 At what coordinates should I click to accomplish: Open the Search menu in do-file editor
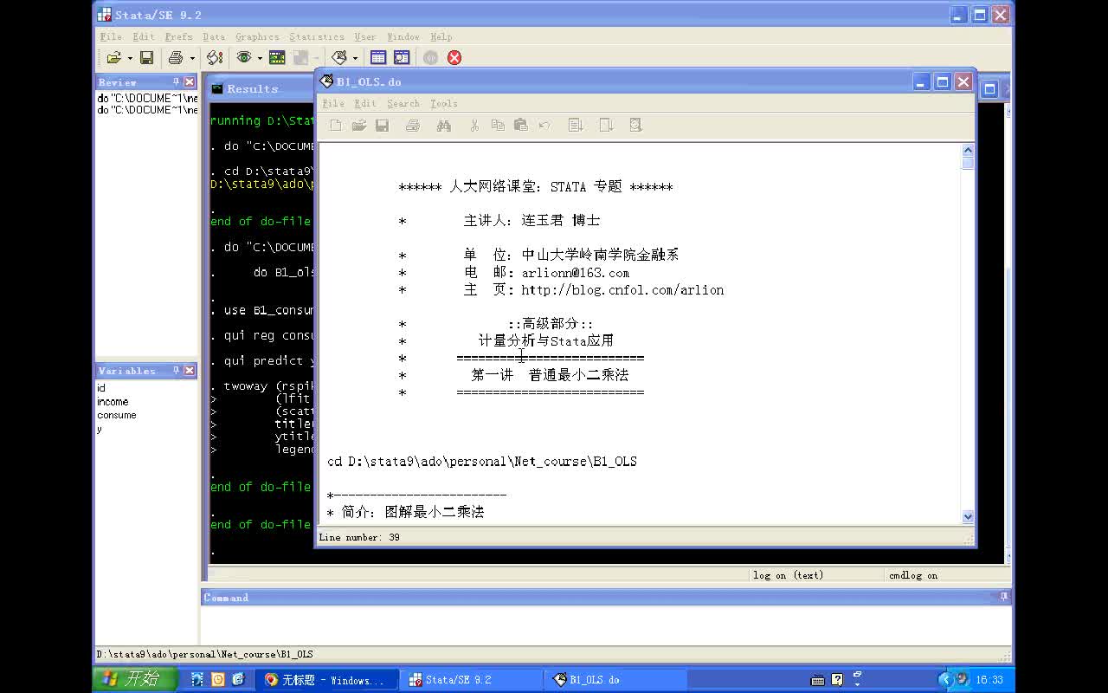tap(403, 103)
